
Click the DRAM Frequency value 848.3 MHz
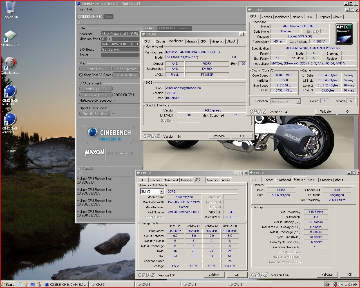pyautogui.click(x=316, y=212)
